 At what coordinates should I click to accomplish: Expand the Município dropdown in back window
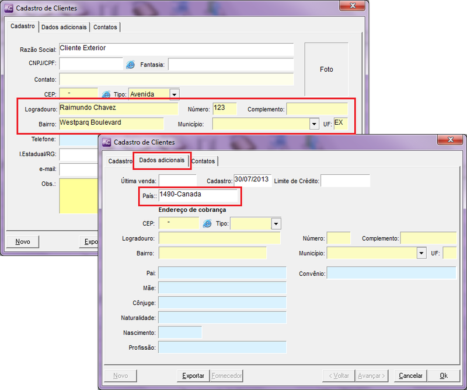click(314, 124)
